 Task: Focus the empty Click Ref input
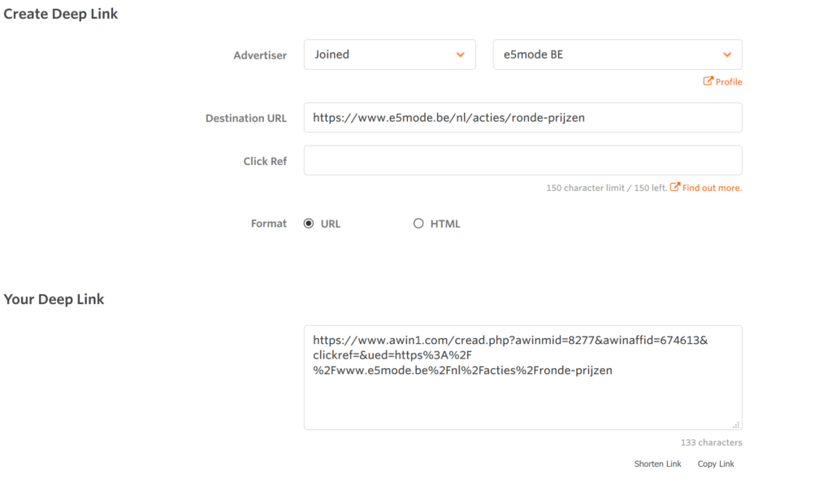[x=522, y=160]
